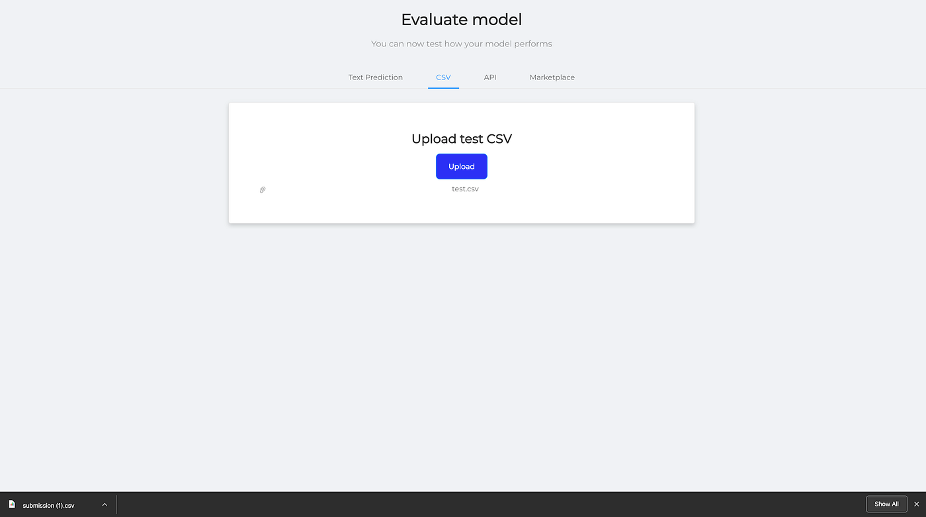Select the API tab
This screenshot has height=517, width=926.
pos(489,77)
